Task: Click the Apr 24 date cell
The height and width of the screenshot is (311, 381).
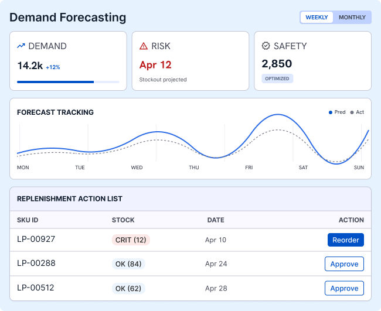Action: click(216, 264)
